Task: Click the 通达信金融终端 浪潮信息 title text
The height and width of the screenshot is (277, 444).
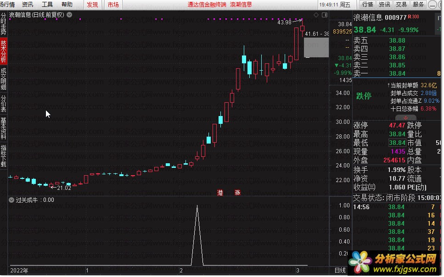Action: point(219,5)
